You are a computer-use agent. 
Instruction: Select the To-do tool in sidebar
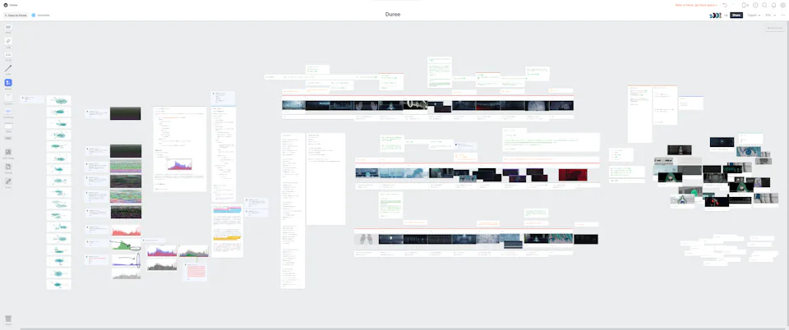pos(8,55)
